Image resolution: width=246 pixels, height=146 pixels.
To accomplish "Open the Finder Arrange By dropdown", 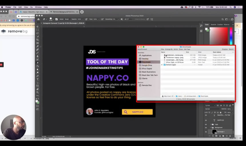I will click(169, 49).
